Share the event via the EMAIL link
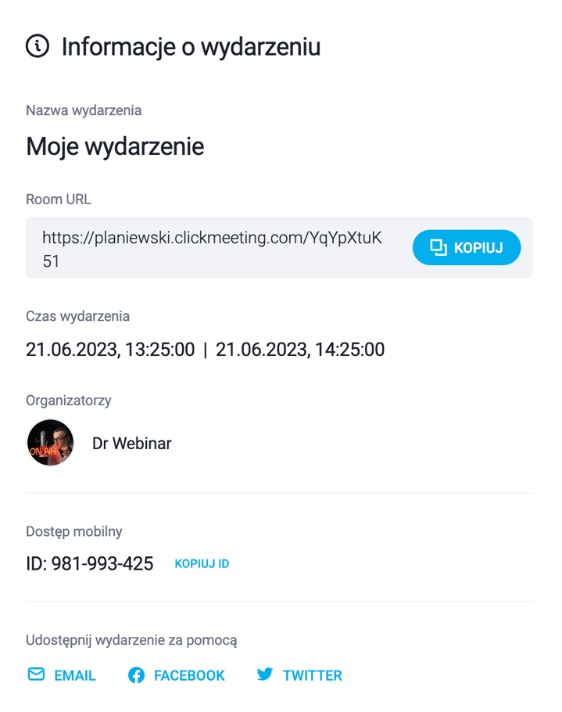 pos(74,675)
